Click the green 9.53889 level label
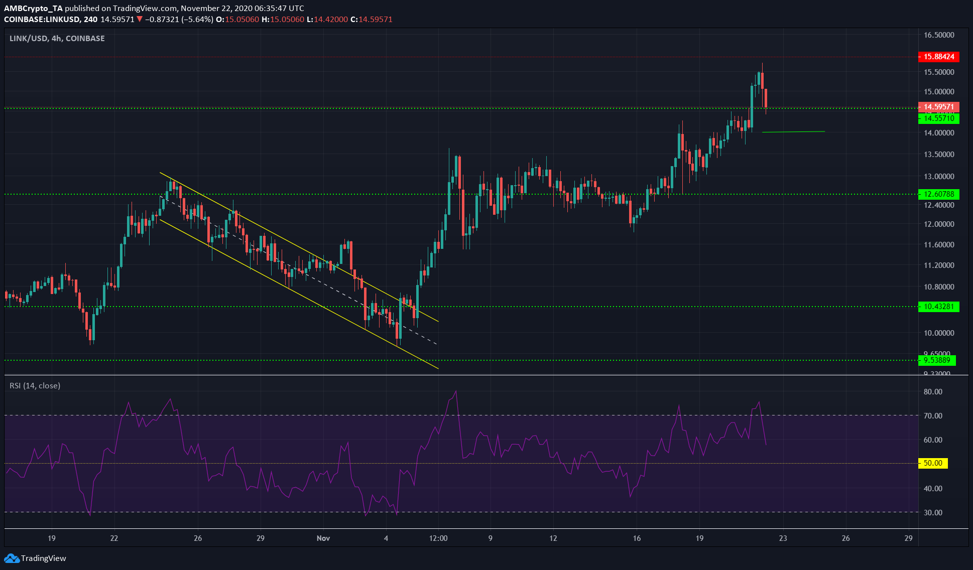This screenshot has width=973, height=570. click(x=937, y=360)
